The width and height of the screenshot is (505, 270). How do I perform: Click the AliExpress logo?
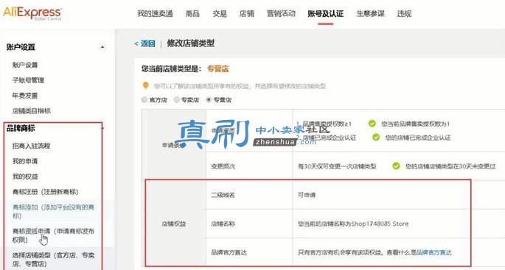pos(32,13)
